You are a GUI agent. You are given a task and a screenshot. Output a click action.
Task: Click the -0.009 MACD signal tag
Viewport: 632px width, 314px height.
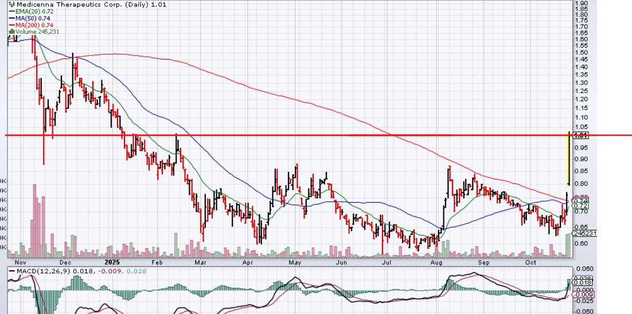pos(583,295)
